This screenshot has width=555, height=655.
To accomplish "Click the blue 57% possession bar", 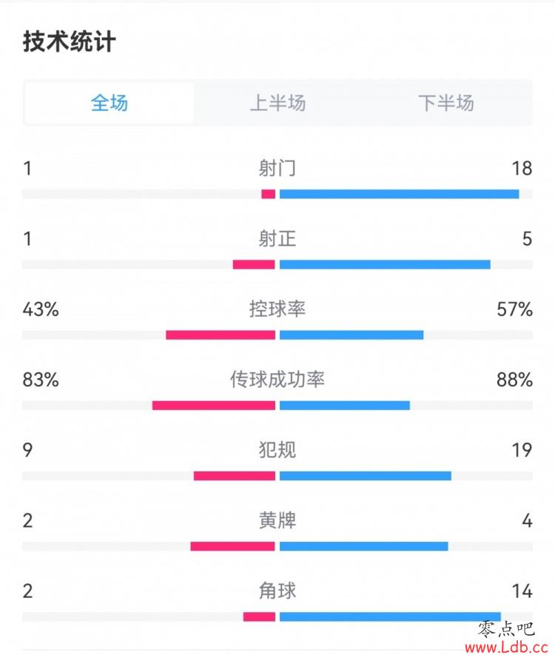I will point(351,335).
